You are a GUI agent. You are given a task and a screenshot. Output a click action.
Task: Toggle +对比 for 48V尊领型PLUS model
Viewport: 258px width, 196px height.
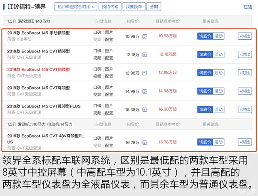pyautogui.click(x=245, y=142)
